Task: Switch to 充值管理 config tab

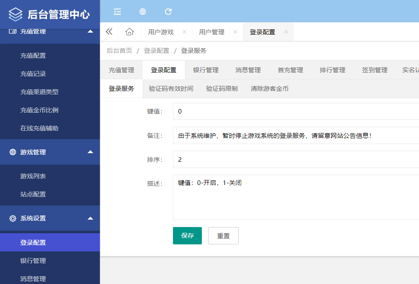Action: point(121,70)
